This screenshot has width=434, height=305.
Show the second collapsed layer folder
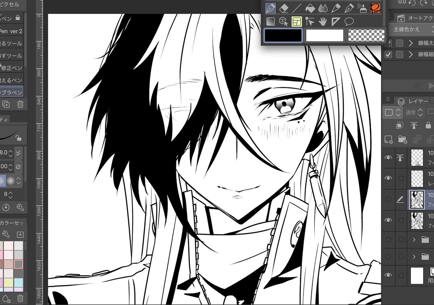pos(388,257)
